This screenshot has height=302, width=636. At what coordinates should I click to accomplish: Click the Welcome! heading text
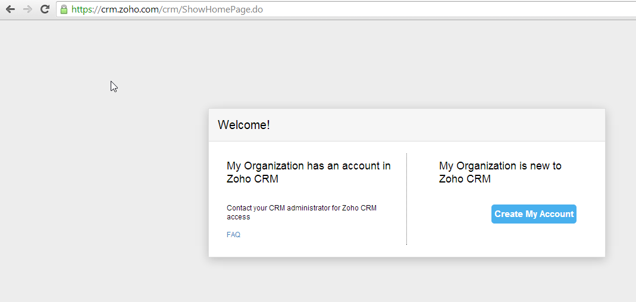[x=244, y=125]
